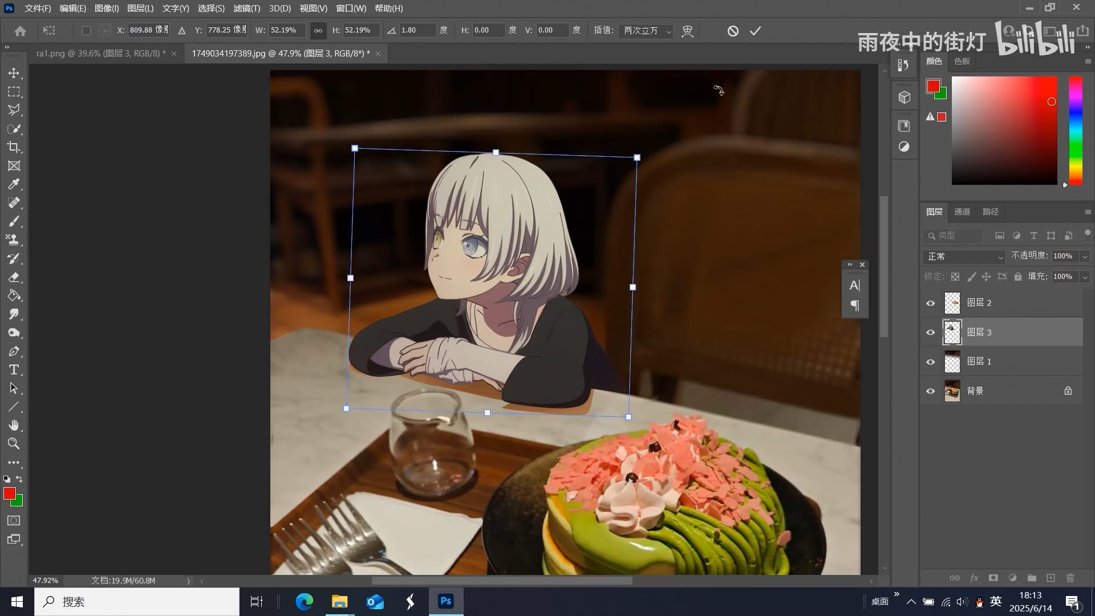
Task: Open the Layers panel menu
Action: [1087, 212]
